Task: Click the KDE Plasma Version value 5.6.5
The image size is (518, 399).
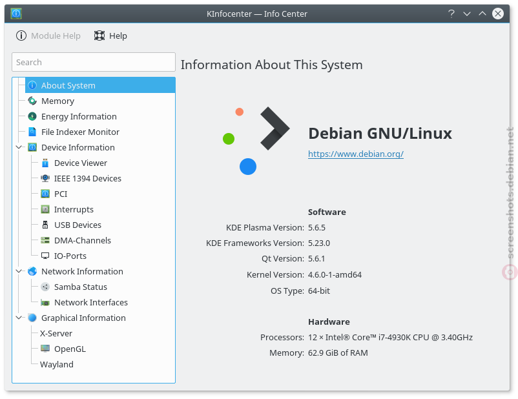Action: coord(317,227)
